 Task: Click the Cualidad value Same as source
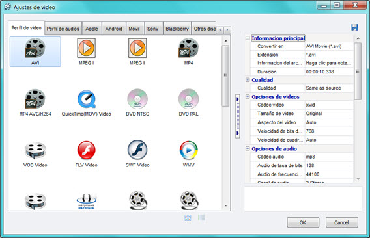[329, 88]
